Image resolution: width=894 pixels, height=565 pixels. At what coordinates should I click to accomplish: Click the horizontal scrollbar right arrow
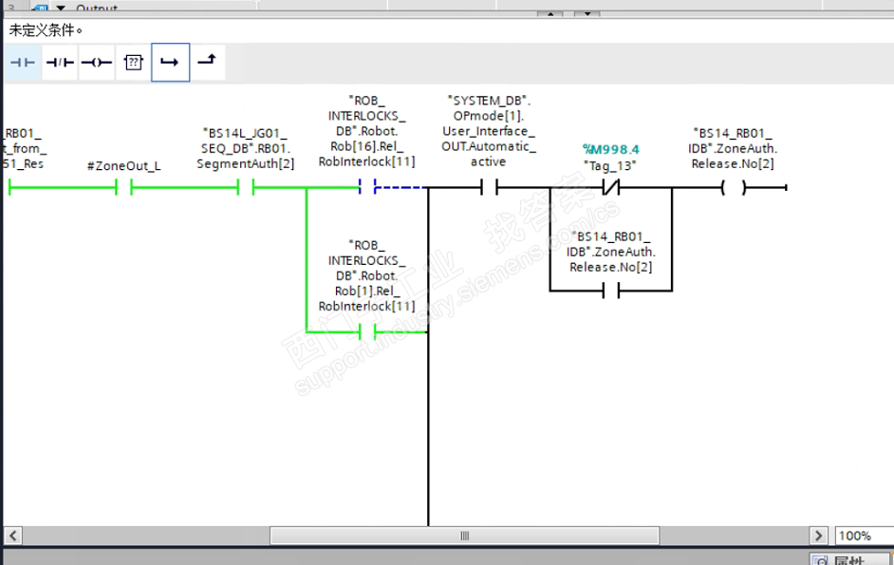818,536
